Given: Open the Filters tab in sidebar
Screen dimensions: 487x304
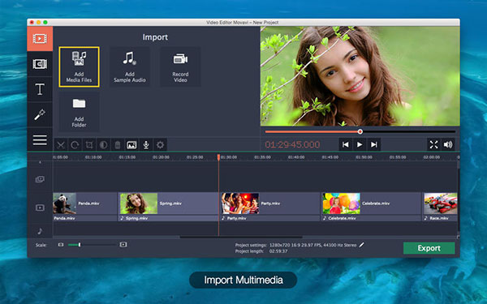Looking at the screenshot, I should [x=40, y=64].
